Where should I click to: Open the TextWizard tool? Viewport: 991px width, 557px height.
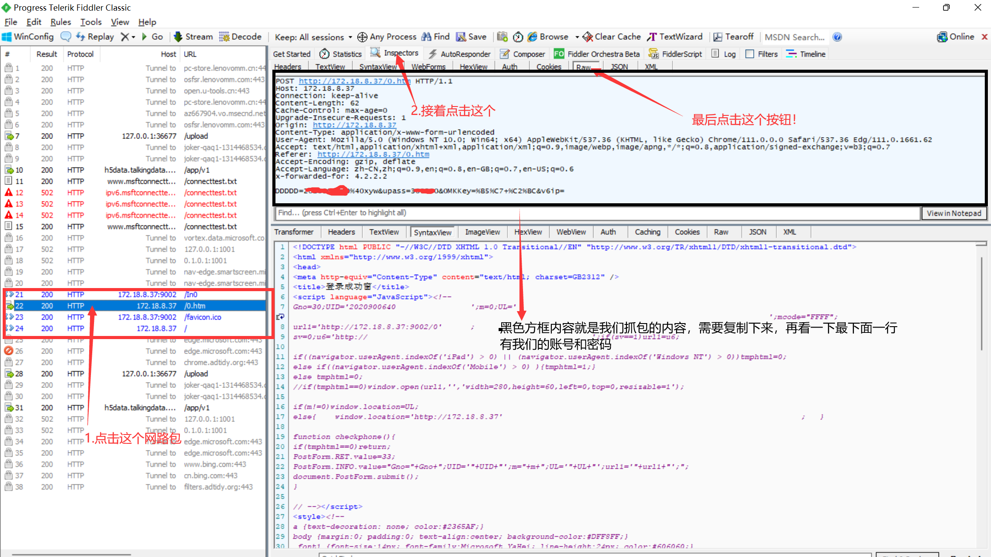[675, 37]
